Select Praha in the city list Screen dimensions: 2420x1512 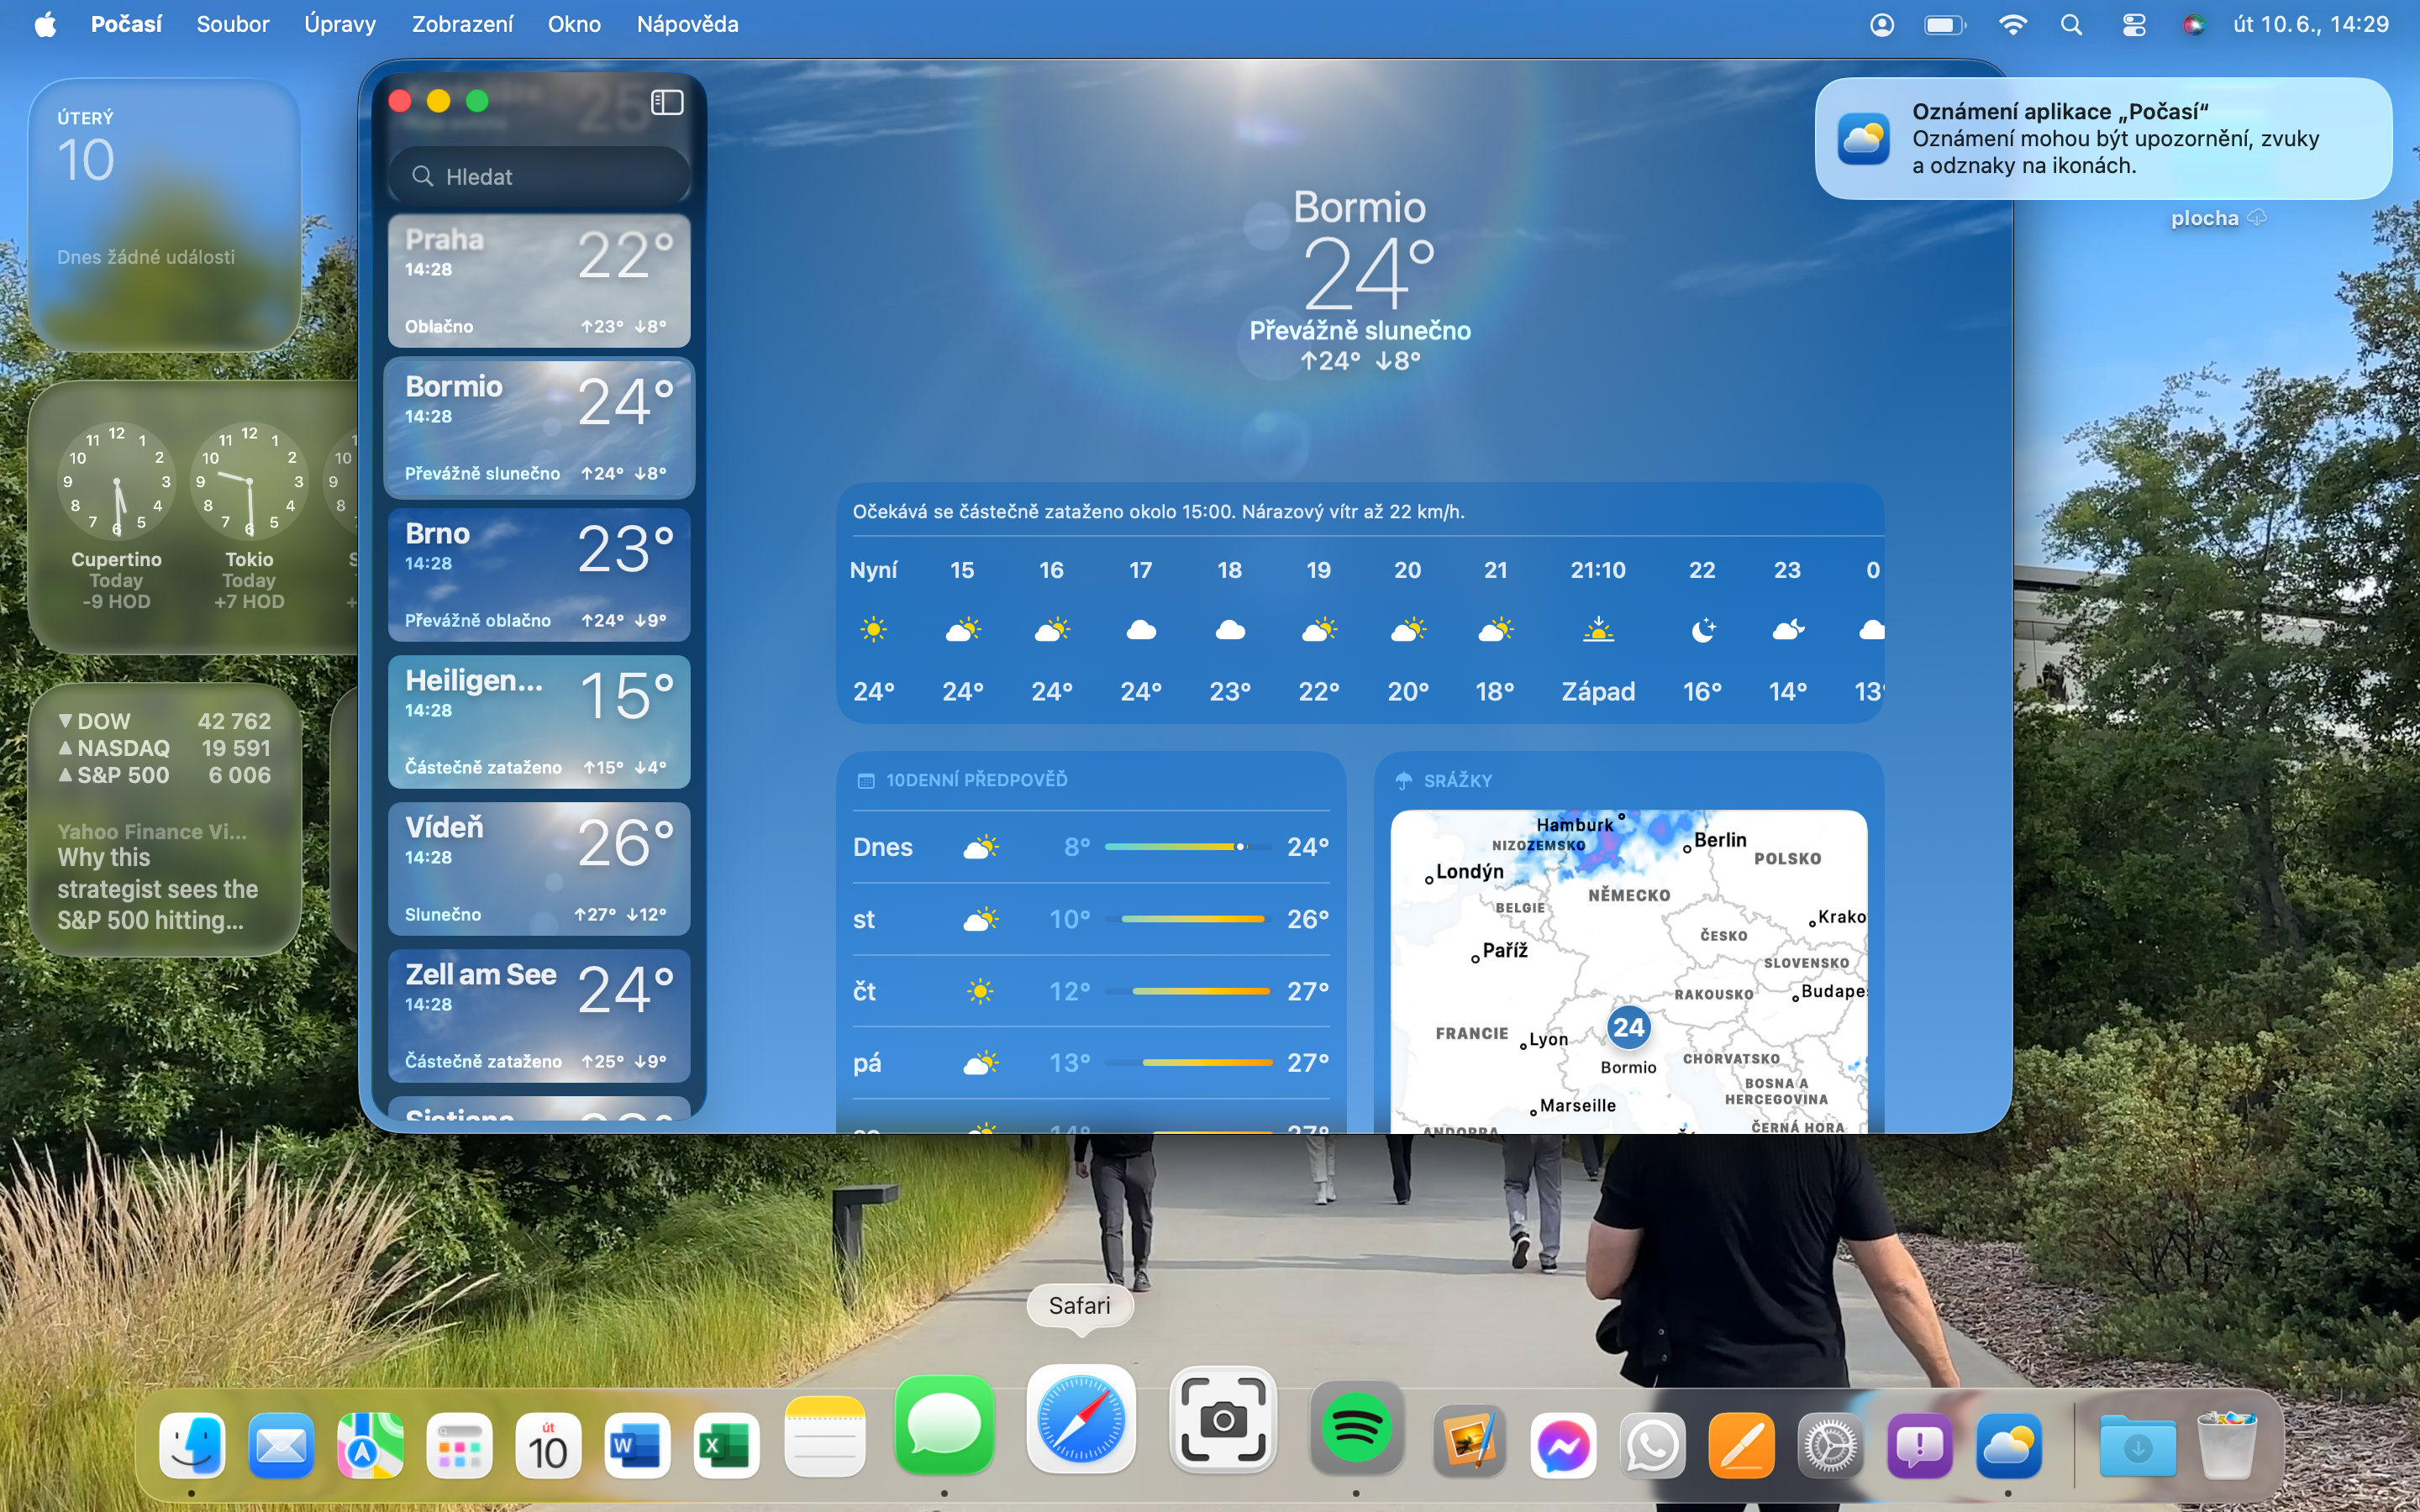[x=539, y=281]
